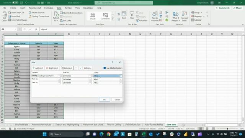Sort Z to A ribbon icon
The height and width of the screenshot is (138, 245).
(x=119, y=19)
